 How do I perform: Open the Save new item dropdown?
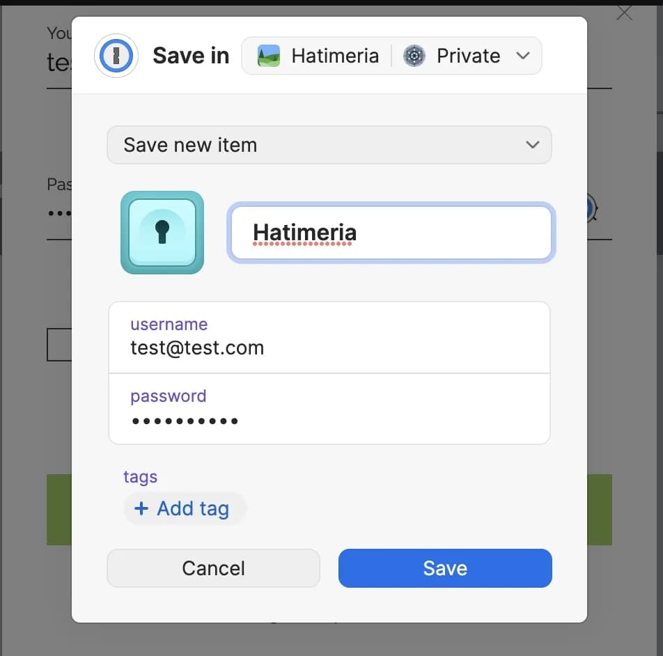coord(329,145)
